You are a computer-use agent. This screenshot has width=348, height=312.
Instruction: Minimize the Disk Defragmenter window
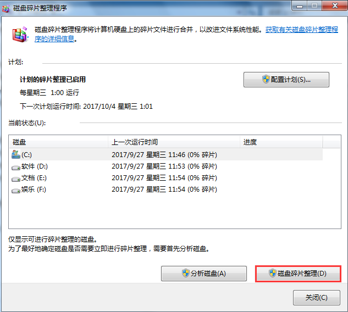click(299, 6)
